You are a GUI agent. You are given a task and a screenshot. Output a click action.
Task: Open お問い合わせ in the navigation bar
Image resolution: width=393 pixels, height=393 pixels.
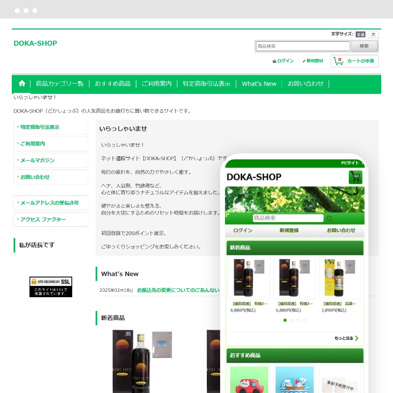(305, 84)
